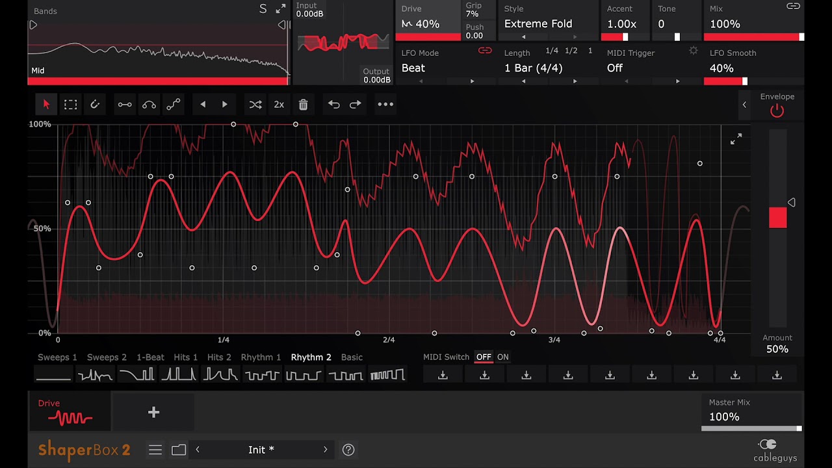Delete waveform with trash icon
Viewport: 832px width, 468px height.
point(303,104)
